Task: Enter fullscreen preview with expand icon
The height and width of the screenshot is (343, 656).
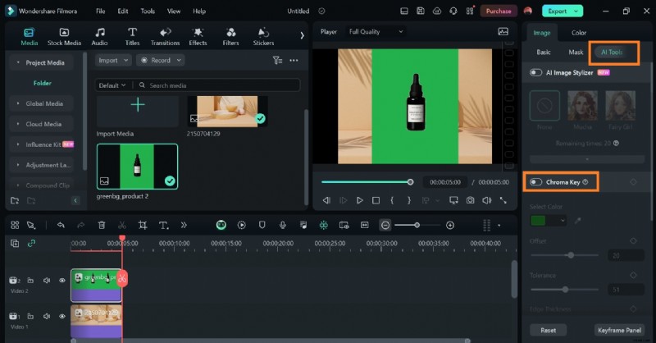Action: (x=503, y=200)
